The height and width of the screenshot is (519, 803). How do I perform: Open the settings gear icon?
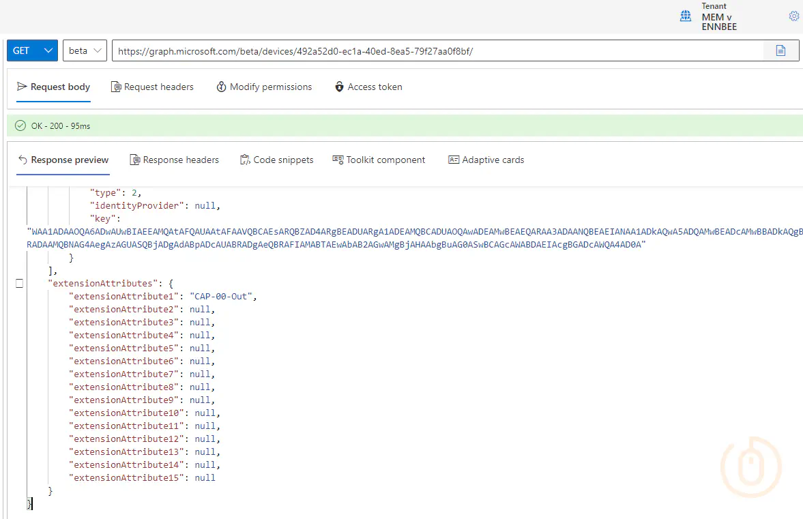pos(793,15)
